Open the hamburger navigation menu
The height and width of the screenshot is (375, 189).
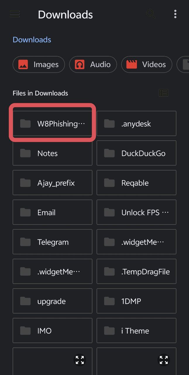point(15,14)
